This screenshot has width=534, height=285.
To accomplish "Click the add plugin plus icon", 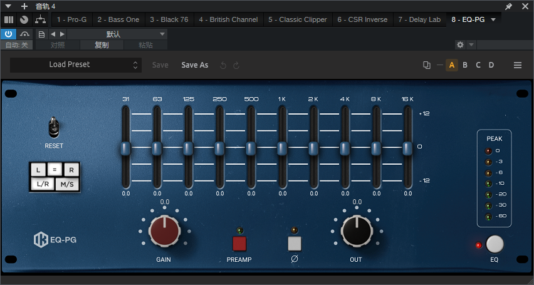I will (x=24, y=6).
